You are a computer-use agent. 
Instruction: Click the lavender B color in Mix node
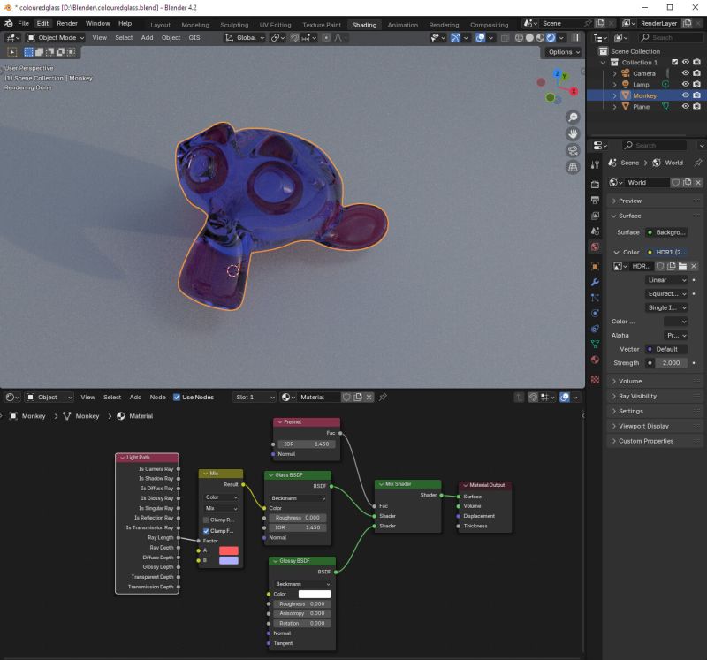coord(229,560)
